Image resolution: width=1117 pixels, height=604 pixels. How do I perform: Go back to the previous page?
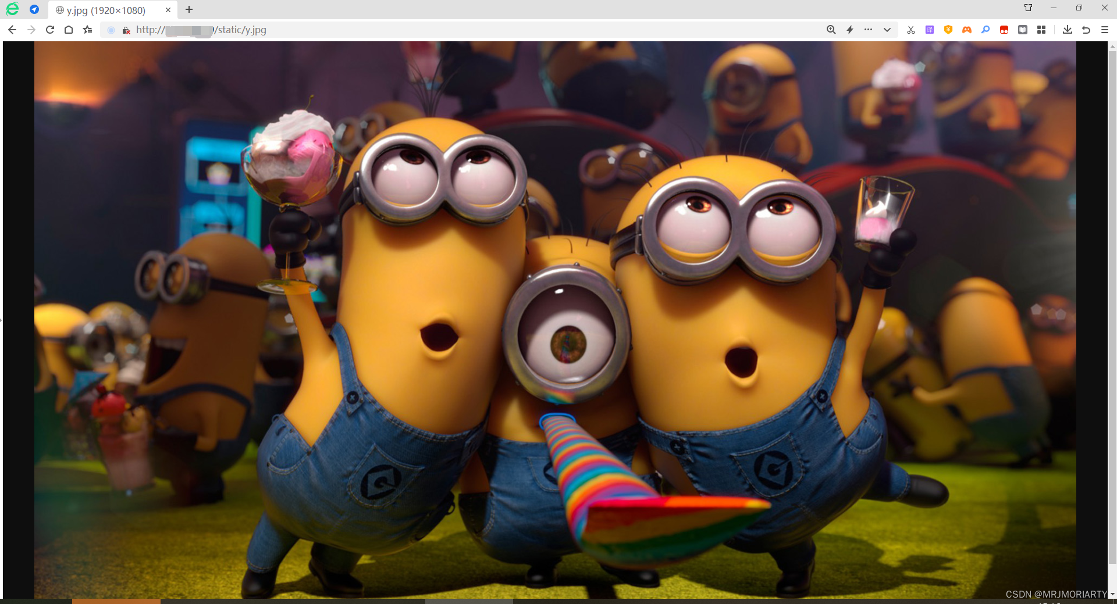pos(12,30)
